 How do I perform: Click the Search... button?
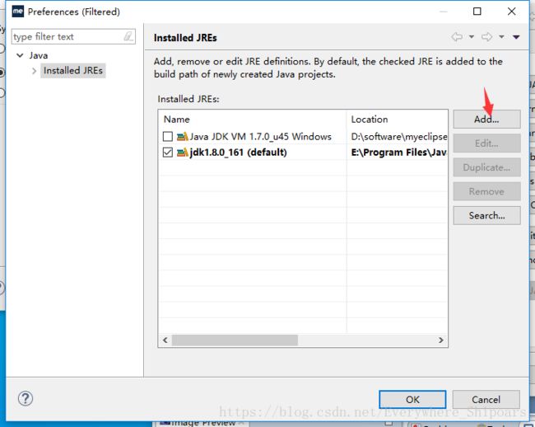pyautogui.click(x=486, y=215)
